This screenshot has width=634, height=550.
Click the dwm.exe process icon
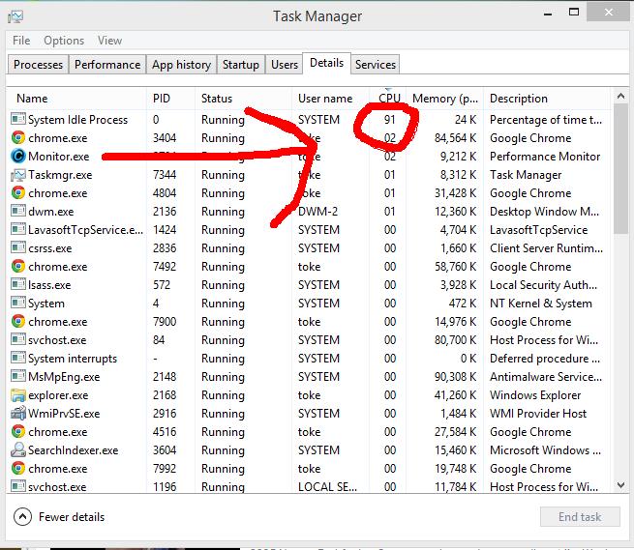coord(18,211)
